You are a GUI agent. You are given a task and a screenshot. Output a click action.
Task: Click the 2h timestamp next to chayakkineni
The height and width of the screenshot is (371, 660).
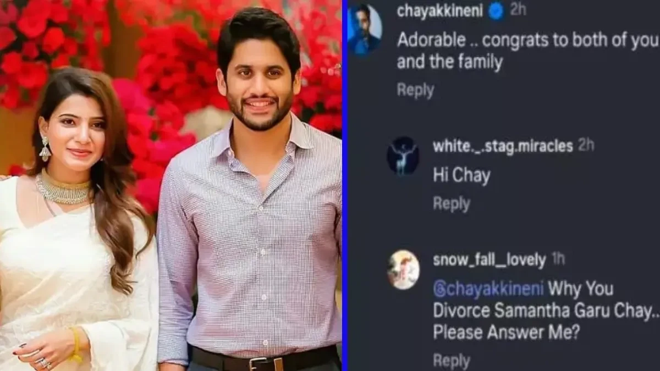point(518,10)
